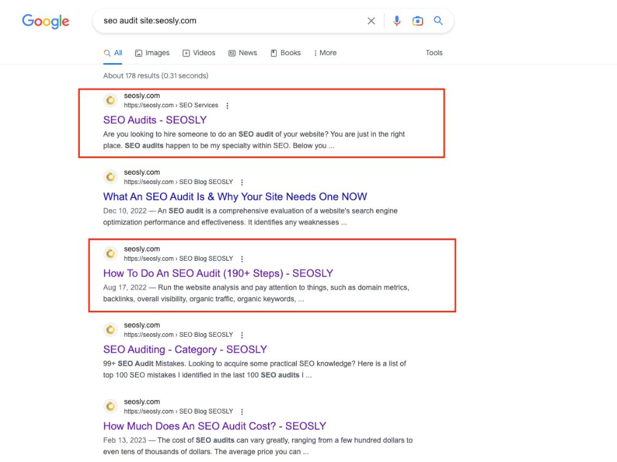
Task: Open three-dot menu for SEO Auditing Category result
Action: point(242,335)
